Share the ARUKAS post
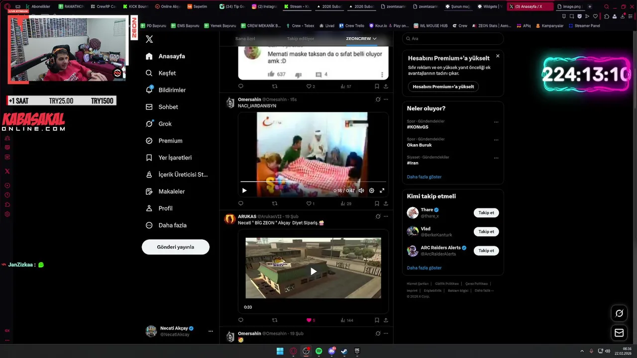 386,320
